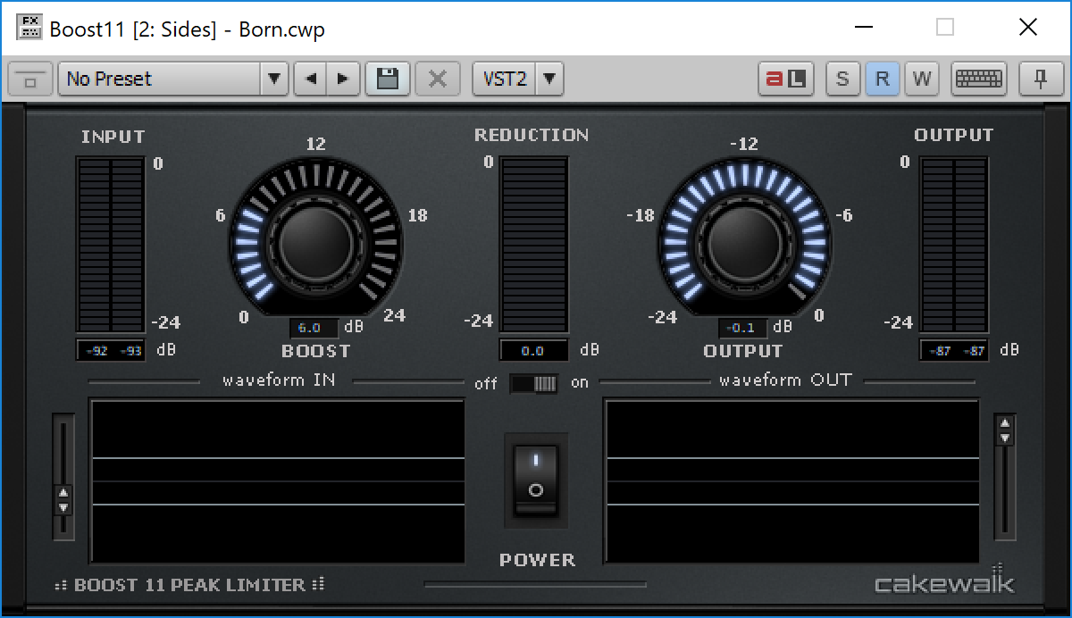Click the OUTPUT dB value field
Screen dimensions: 1072x618
pyautogui.click(x=742, y=328)
